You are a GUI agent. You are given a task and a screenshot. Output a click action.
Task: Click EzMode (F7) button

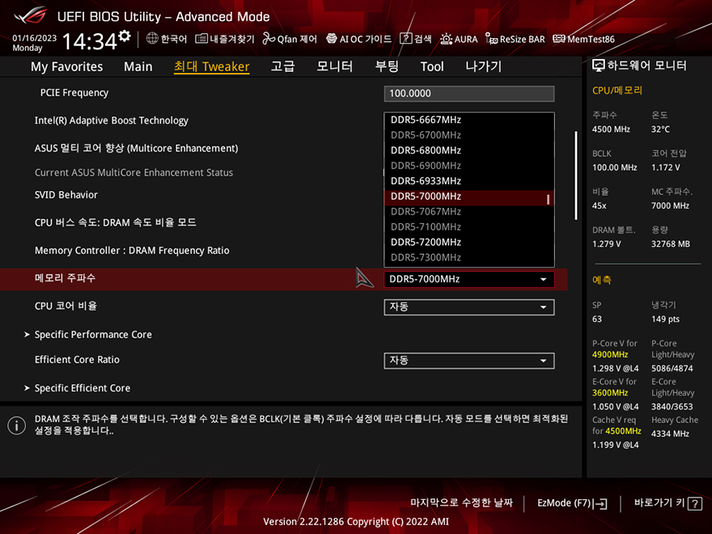pos(572,503)
